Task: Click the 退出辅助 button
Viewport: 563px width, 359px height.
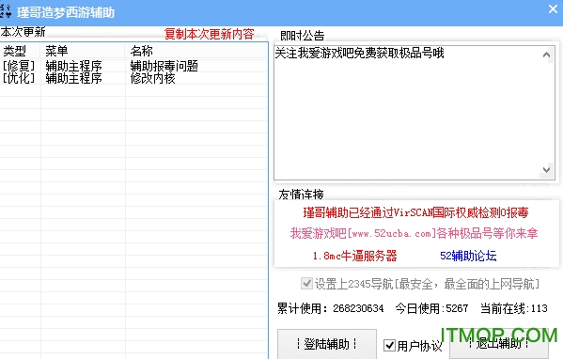Action: click(x=499, y=344)
